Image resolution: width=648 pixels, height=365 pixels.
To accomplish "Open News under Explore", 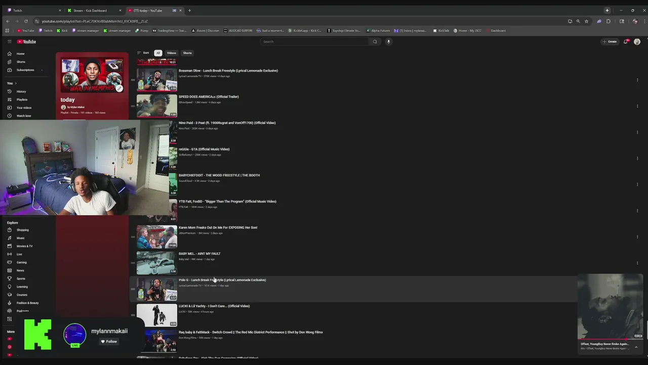I will tap(20, 271).
